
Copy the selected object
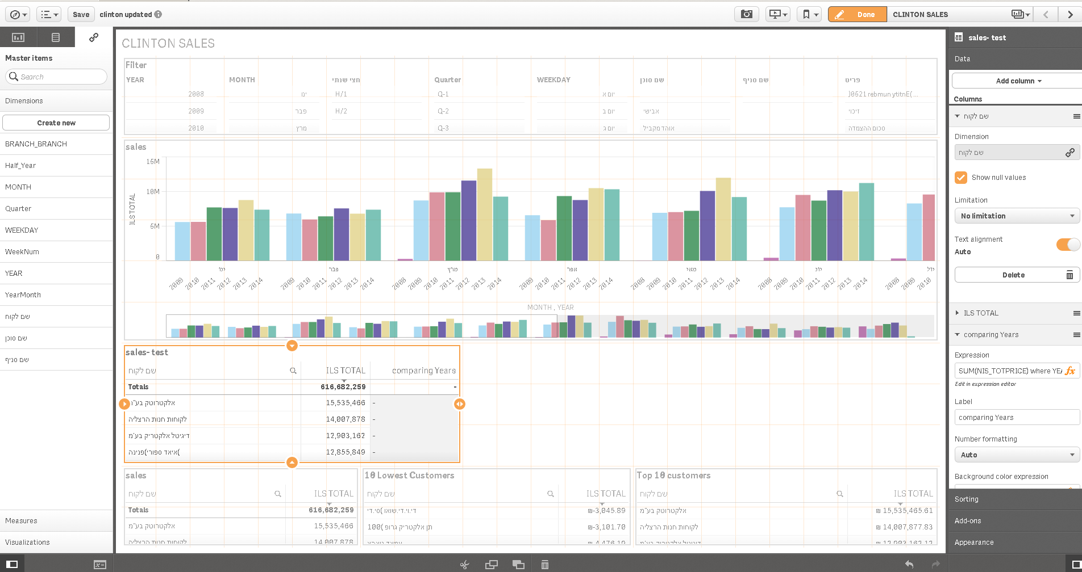tap(491, 564)
